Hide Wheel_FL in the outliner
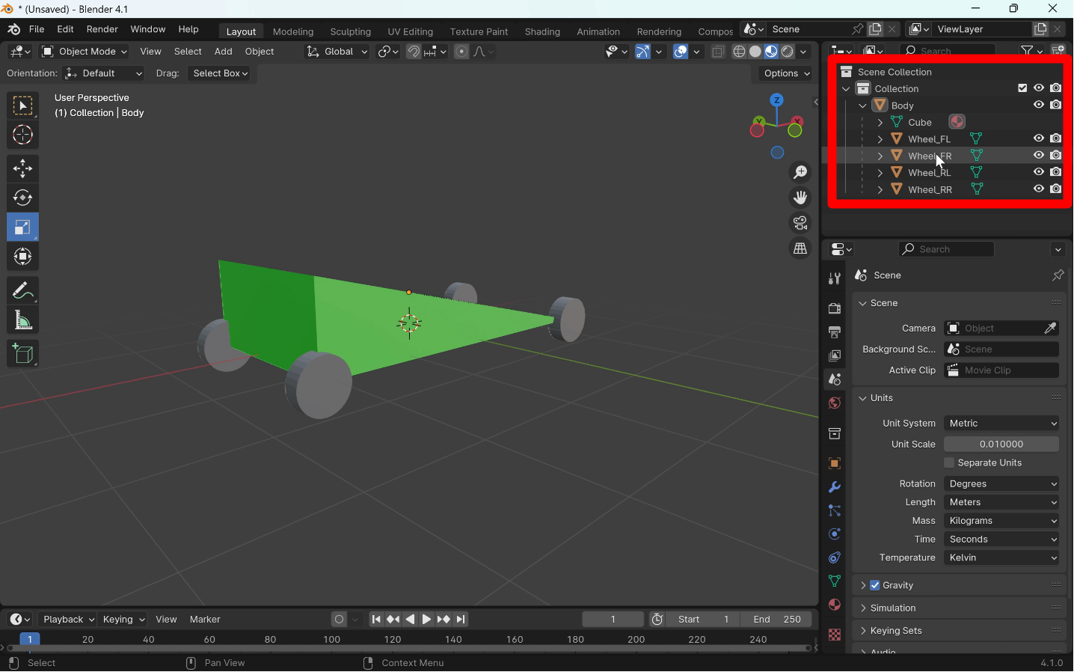 click(x=1039, y=138)
